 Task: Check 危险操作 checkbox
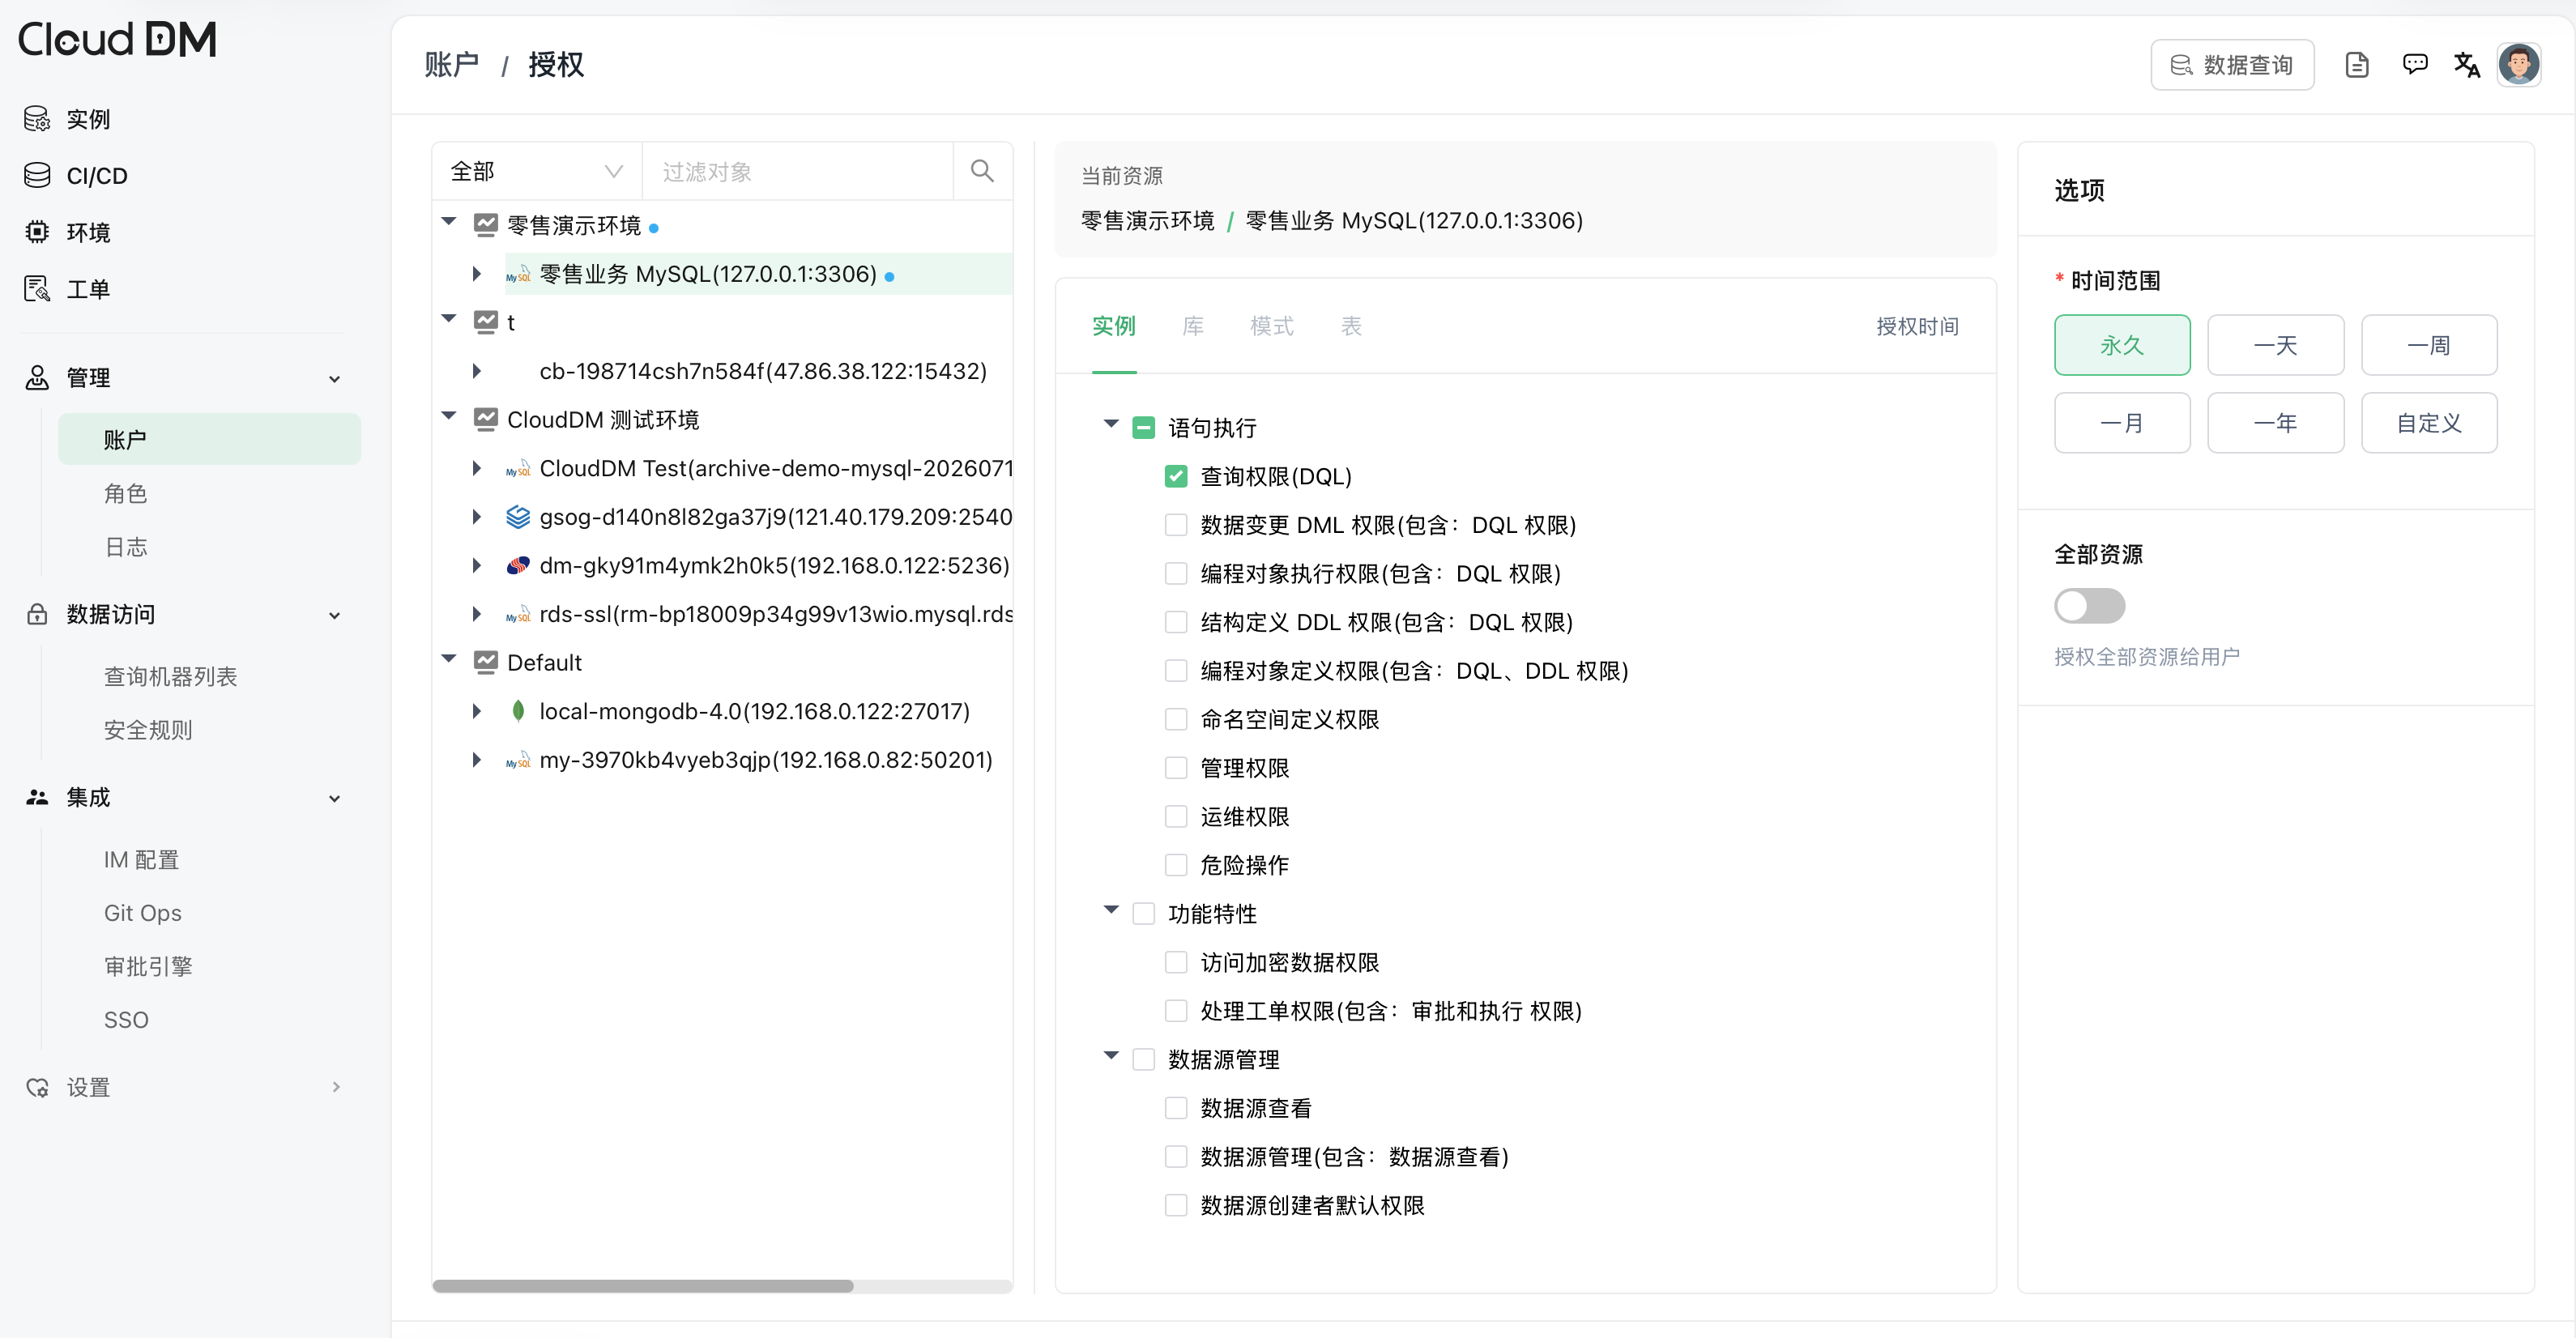click(1176, 865)
